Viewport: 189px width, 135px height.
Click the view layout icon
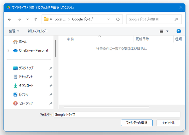162,31
